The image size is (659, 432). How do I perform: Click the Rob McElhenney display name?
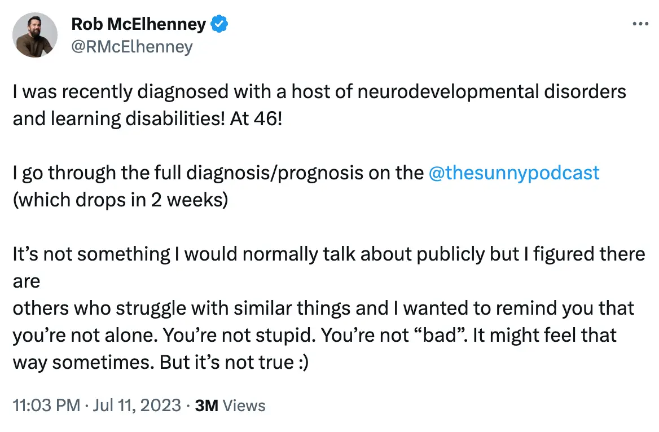pyautogui.click(x=139, y=24)
